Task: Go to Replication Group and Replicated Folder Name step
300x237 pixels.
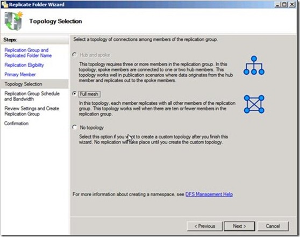Action: (x=28, y=53)
